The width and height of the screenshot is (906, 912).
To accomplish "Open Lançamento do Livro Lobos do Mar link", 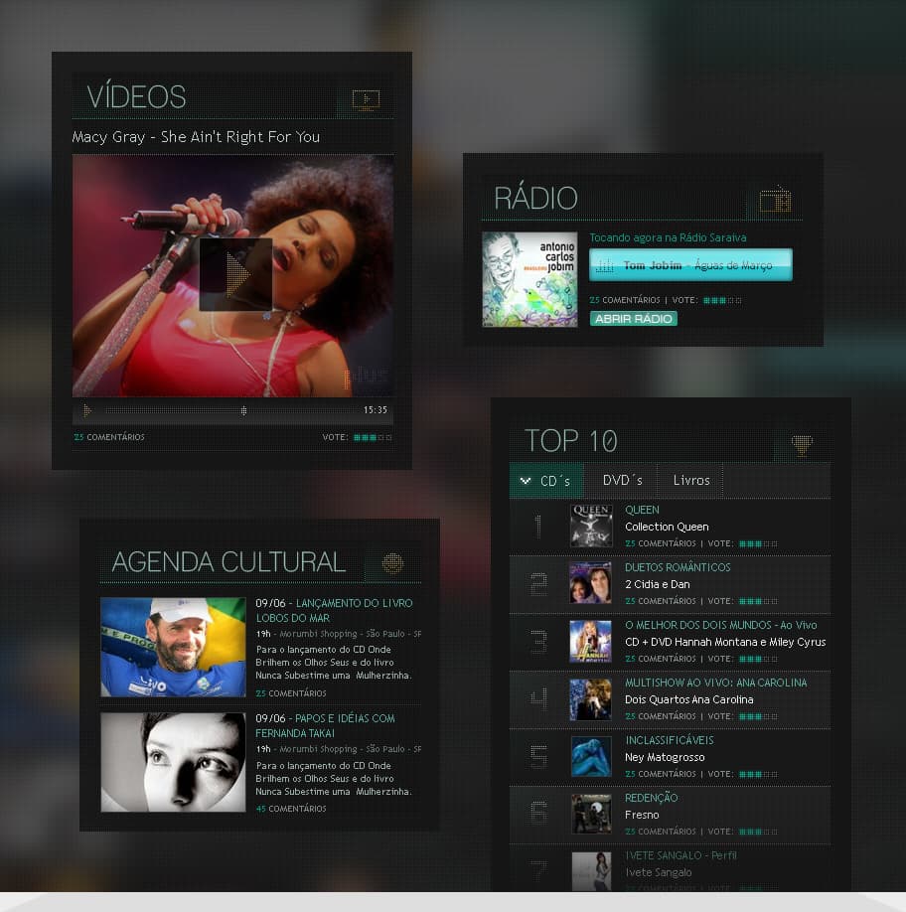I will coord(334,611).
